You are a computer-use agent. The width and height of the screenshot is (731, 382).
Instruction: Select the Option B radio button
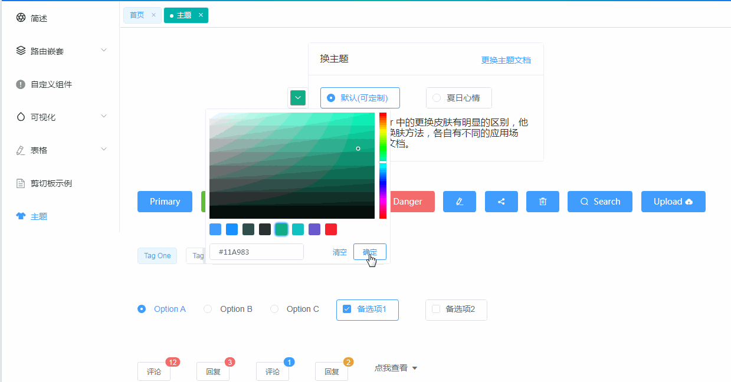click(x=208, y=309)
